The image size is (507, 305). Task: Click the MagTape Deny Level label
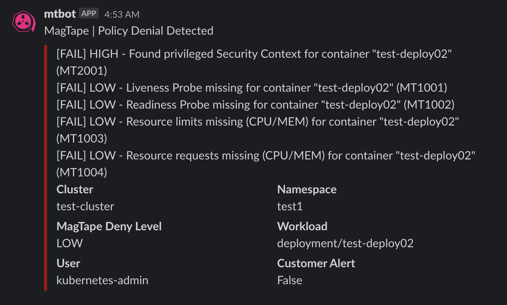109,226
